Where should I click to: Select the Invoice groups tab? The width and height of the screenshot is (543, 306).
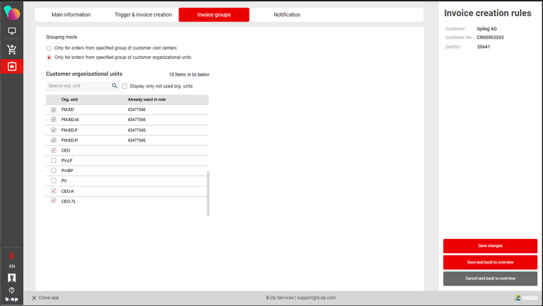(214, 14)
